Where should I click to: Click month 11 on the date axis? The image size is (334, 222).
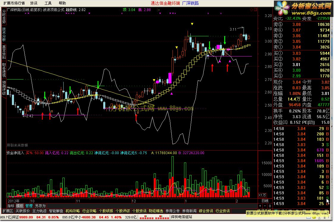pyautogui.click(x=78, y=201)
